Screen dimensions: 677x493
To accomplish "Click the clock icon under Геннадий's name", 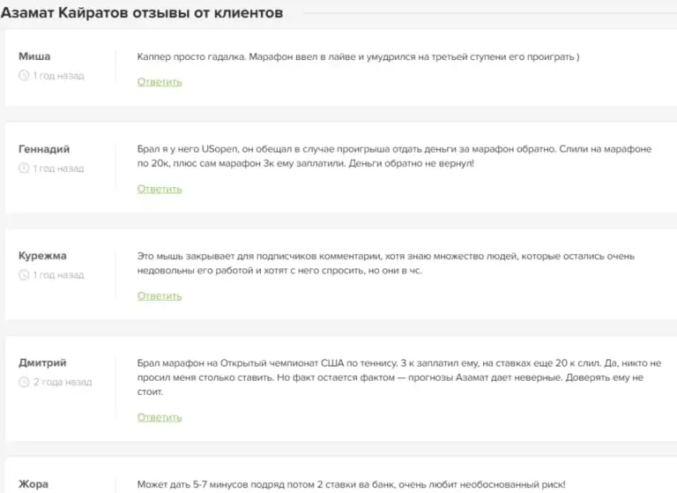I will point(24,168).
